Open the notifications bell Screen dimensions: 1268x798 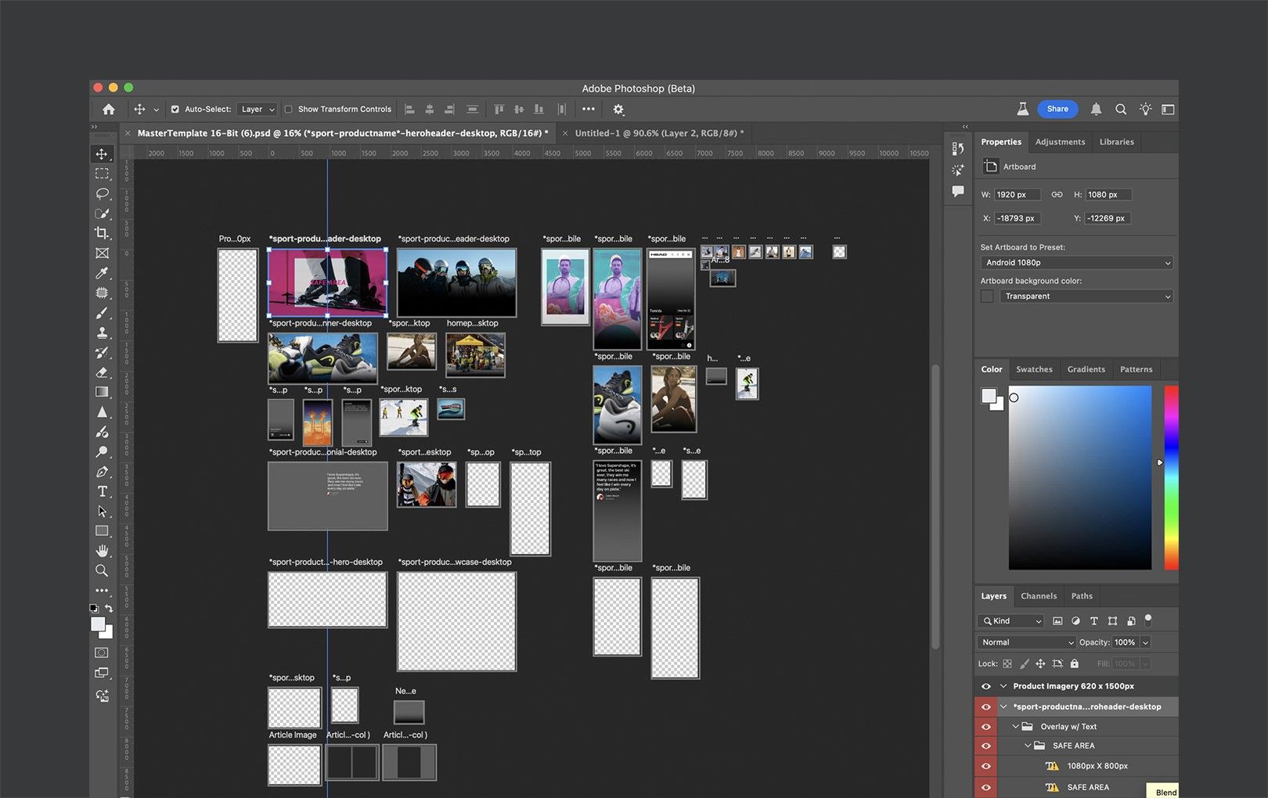pos(1096,110)
